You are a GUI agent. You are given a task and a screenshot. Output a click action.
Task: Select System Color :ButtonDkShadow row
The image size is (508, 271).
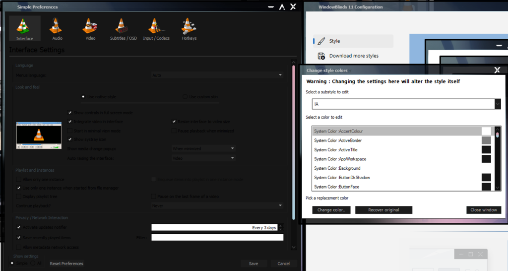point(403,177)
